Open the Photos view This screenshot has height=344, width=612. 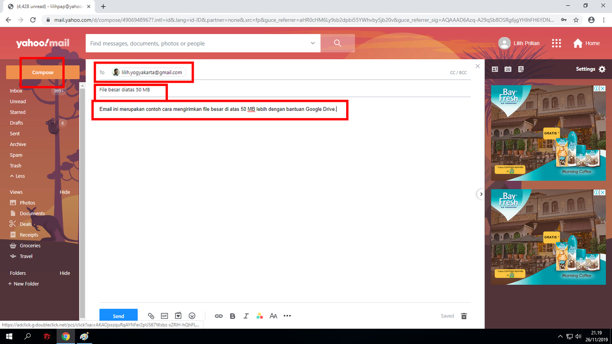pyautogui.click(x=27, y=203)
